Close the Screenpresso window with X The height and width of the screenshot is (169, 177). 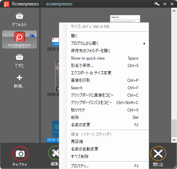(172, 4)
